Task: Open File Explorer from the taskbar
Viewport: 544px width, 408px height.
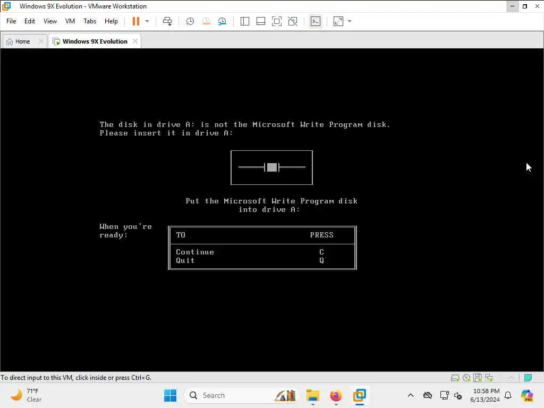Action: (312, 395)
